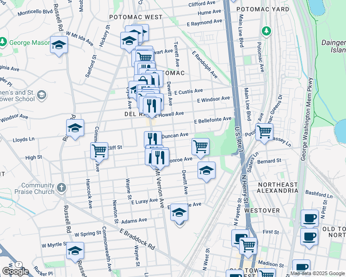The height and width of the screenshot is (277, 346).
Task: Select the school marker beside George Mason park
Action: tap(59, 45)
